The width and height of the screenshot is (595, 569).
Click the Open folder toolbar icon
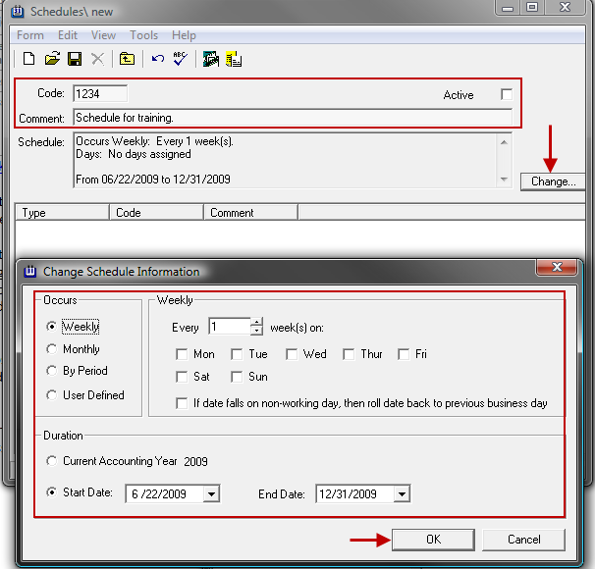tap(52, 60)
